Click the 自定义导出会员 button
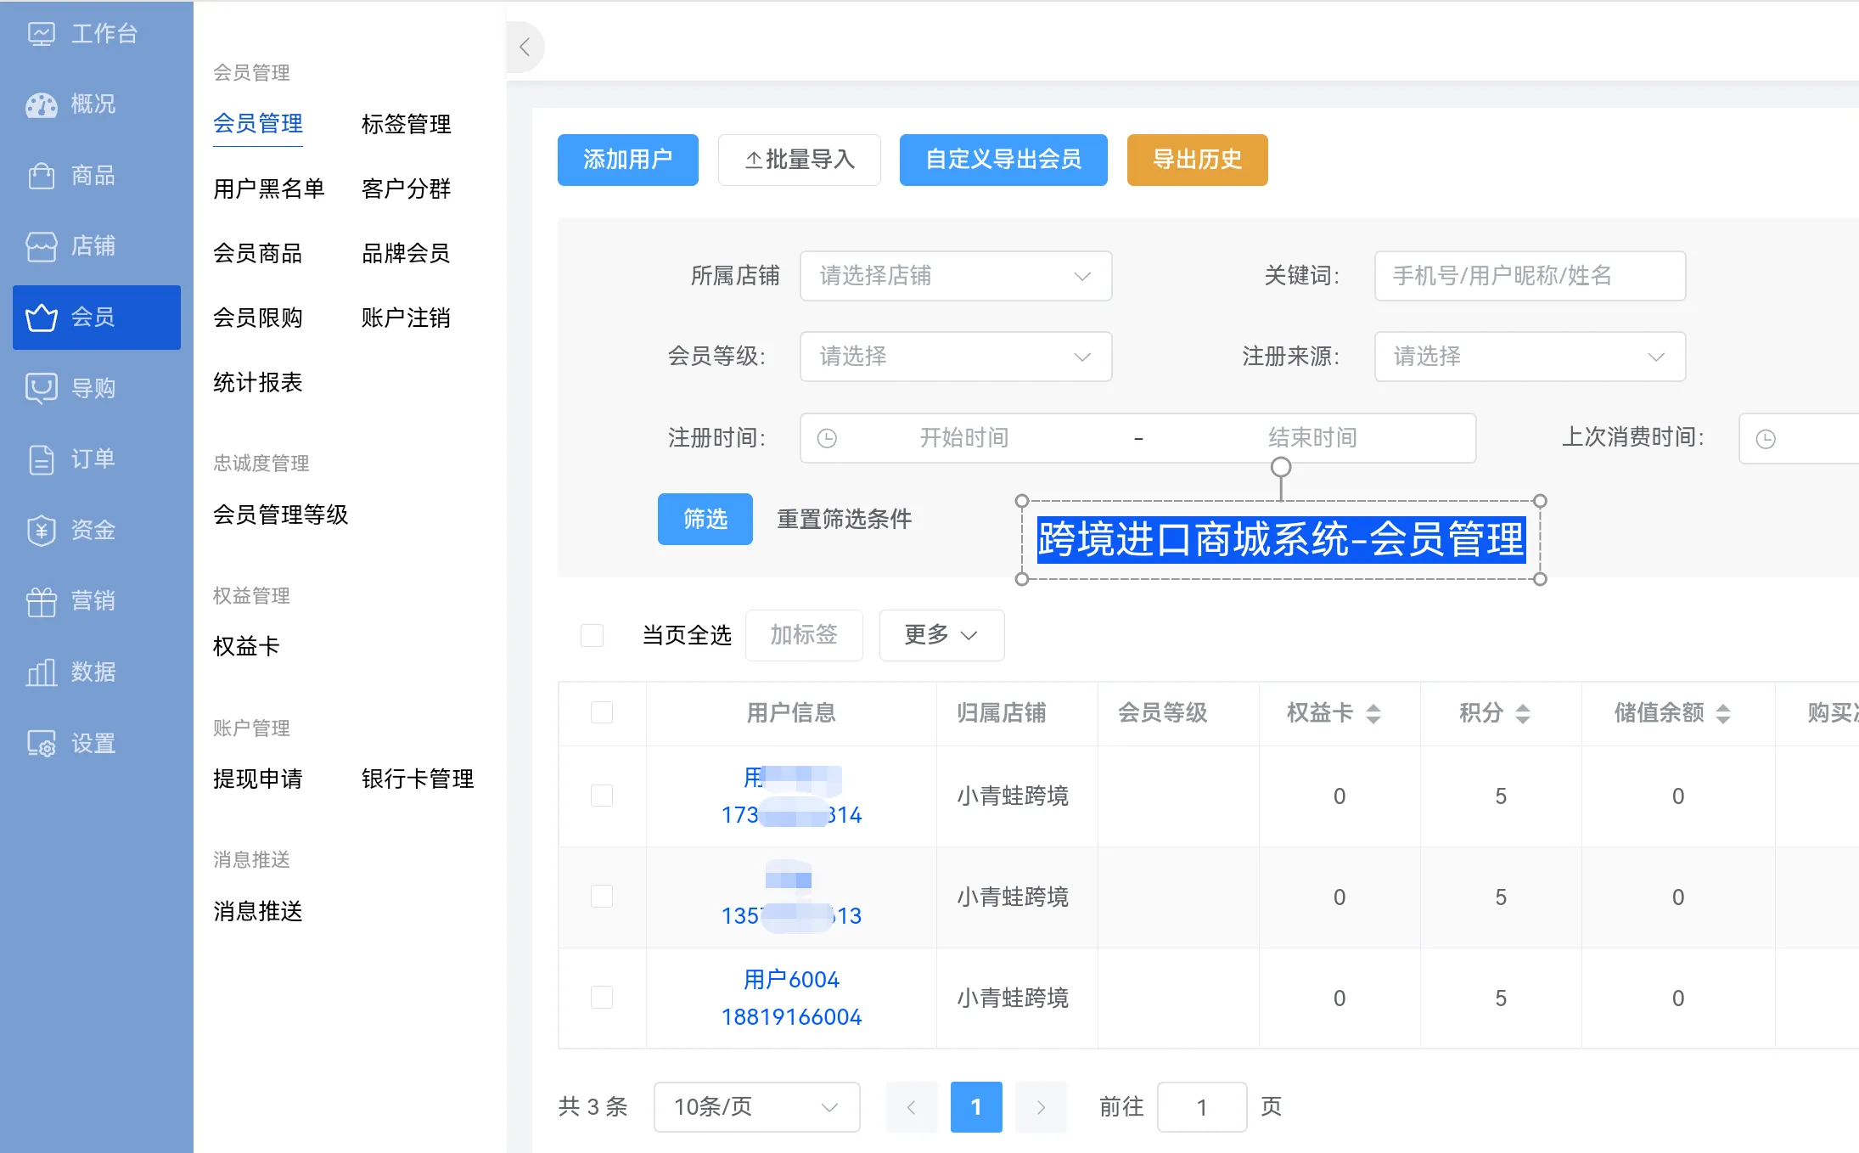This screenshot has width=1859, height=1153. (1003, 160)
